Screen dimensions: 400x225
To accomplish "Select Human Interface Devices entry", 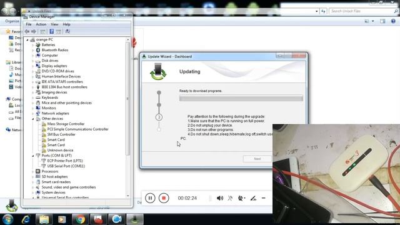I will click(x=61, y=76).
